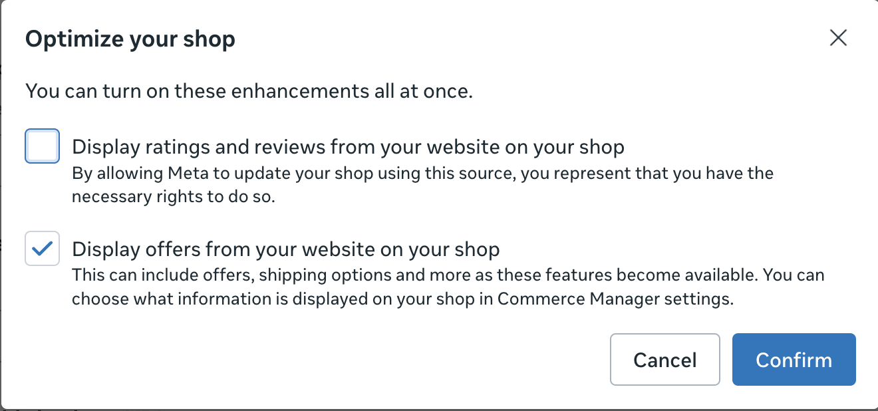Close the Optimize your shop dialog

pyautogui.click(x=838, y=39)
